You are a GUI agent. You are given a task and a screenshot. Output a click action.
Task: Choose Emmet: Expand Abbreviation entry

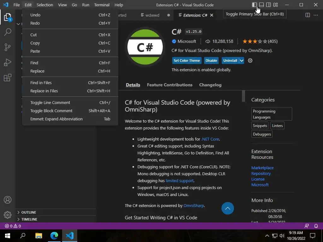pos(70,119)
